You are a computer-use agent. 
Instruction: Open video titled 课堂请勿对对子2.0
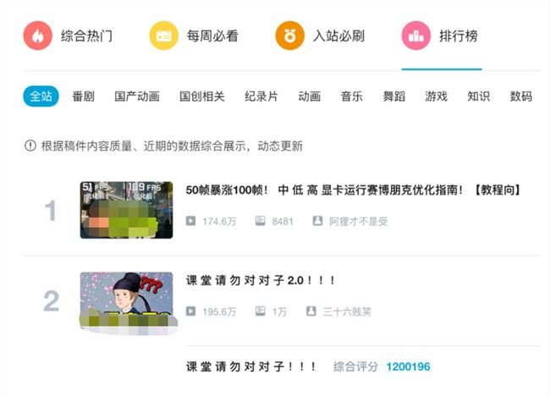pyautogui.click(x=261, y=280)
